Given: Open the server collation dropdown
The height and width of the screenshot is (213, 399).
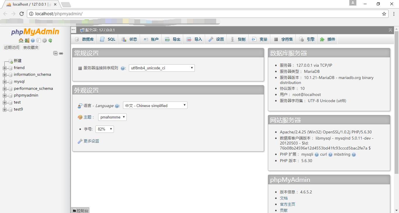Looking at the screenshot, I should coord(162,68).
